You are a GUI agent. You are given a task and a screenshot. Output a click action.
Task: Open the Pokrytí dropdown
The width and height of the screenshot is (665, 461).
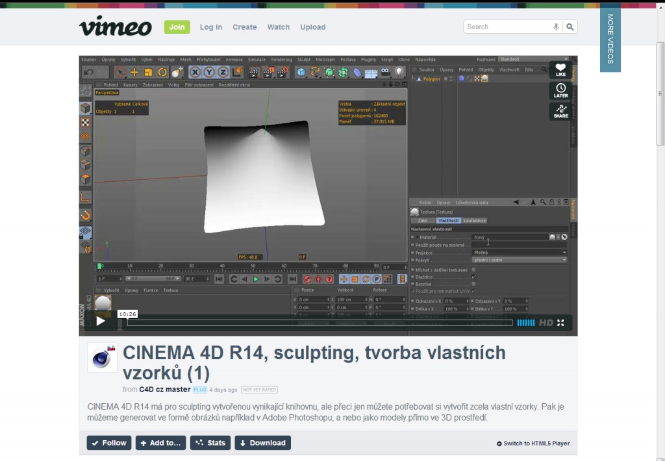(x=520, y=260)
